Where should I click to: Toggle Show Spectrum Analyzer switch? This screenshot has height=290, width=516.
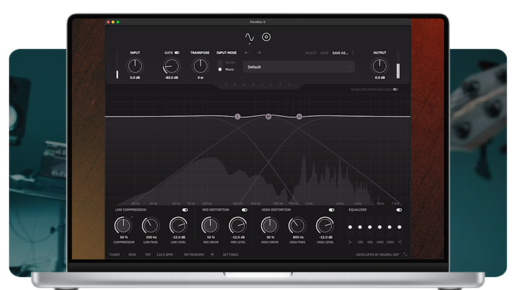pyautogui.click(x=395, y=90)
